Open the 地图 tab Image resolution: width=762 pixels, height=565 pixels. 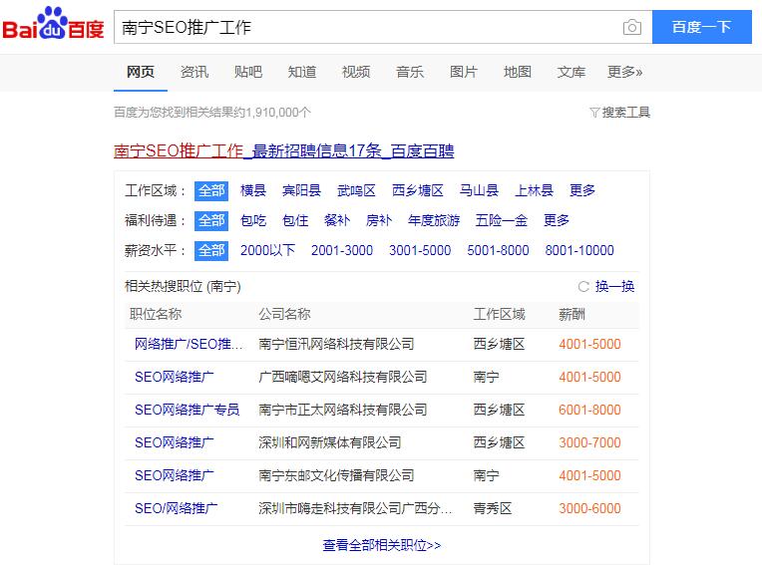coord(518,72)
